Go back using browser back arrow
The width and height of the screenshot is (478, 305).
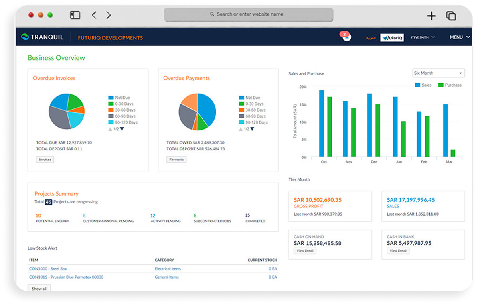click(x=94, y=15)
